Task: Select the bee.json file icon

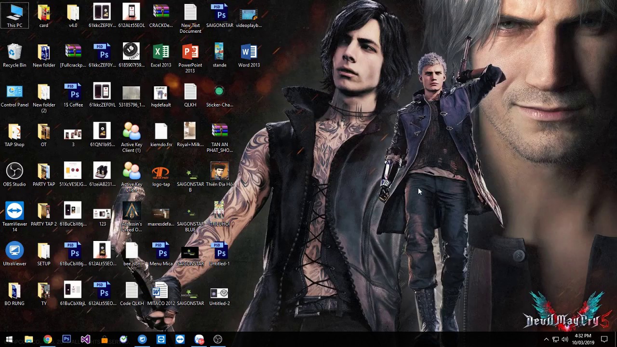Action: pyautogui.click(x=132, y=254)
